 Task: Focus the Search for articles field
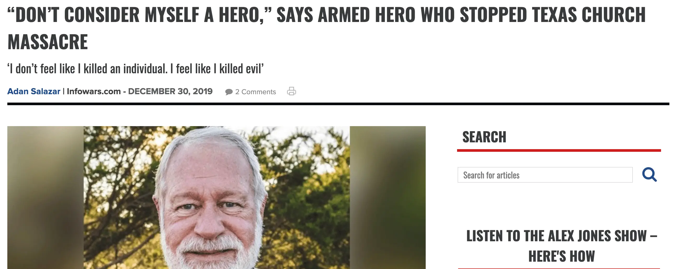pyautogui.click(x=545, y=175)
